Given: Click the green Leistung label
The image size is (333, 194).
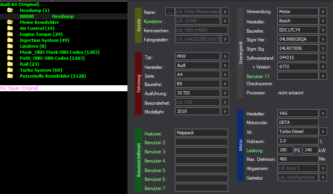Looking at the screenshot, I should tap(255, 151).
